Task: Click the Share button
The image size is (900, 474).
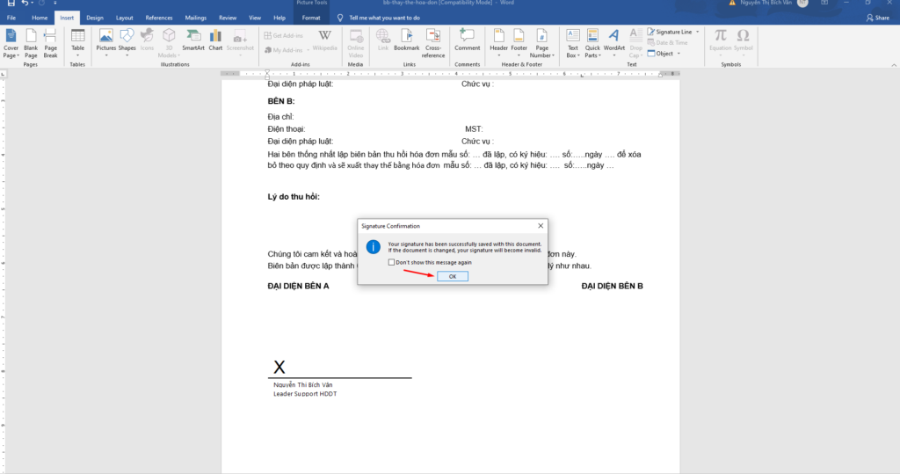Action: [876, 18]
